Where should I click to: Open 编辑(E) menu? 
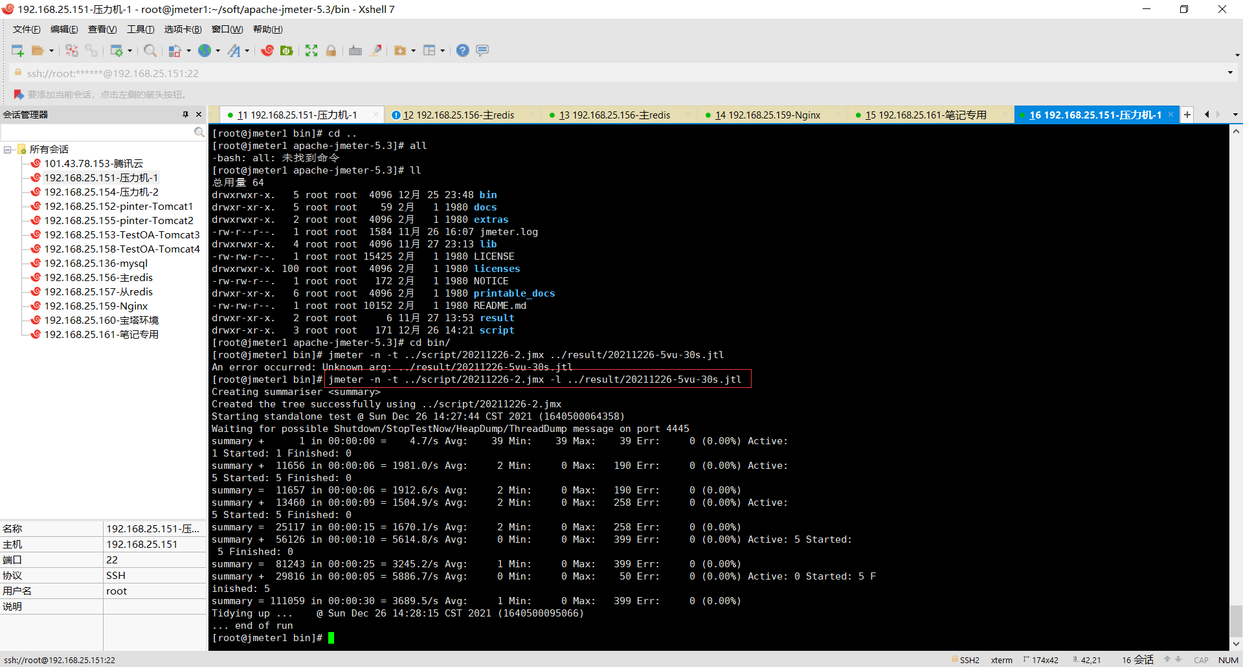pos(64,29)
